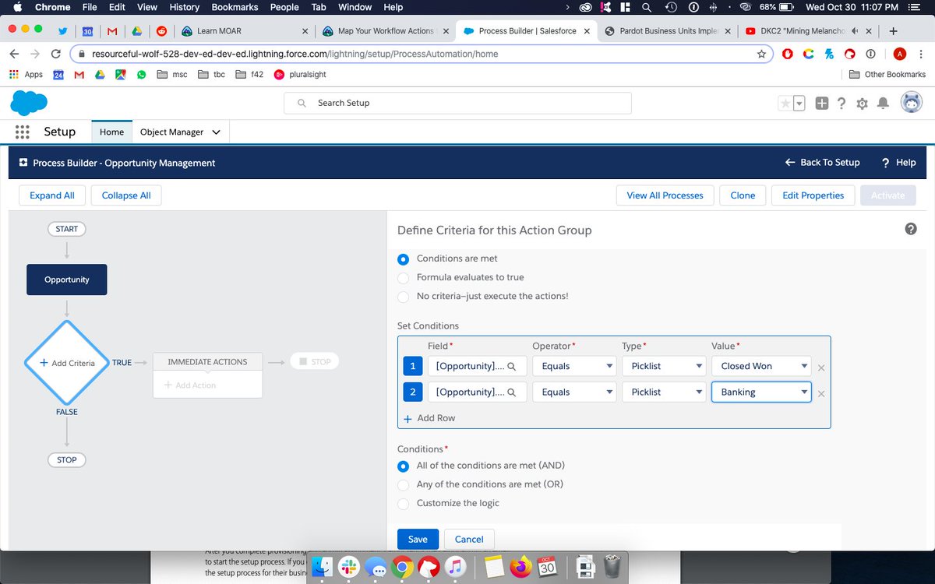
Task: Open the 'Banking' value dropdown
Action: coord(761,392)
